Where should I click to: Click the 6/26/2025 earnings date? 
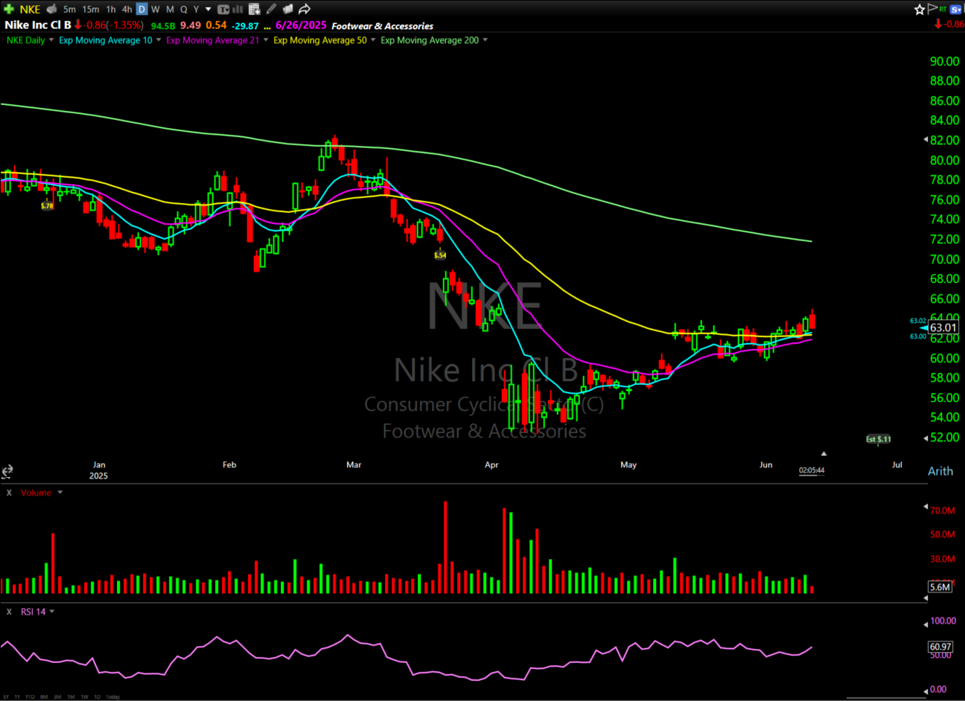click(301, 25)
